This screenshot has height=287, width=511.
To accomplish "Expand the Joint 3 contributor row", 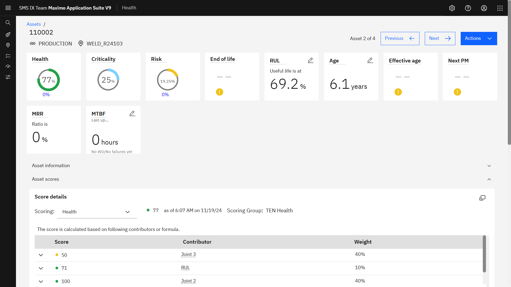I will [x=41, y=255].
